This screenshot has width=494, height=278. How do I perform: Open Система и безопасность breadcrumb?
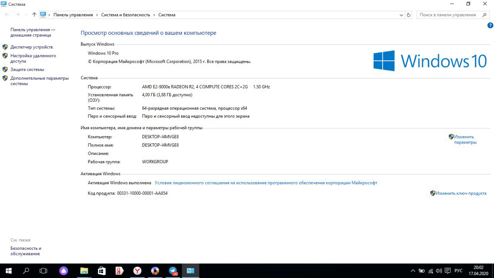pos(125,15)
